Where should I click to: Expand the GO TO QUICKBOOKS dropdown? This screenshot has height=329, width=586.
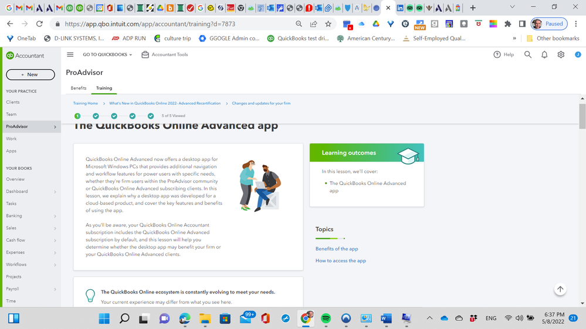(x=107, y=54)
